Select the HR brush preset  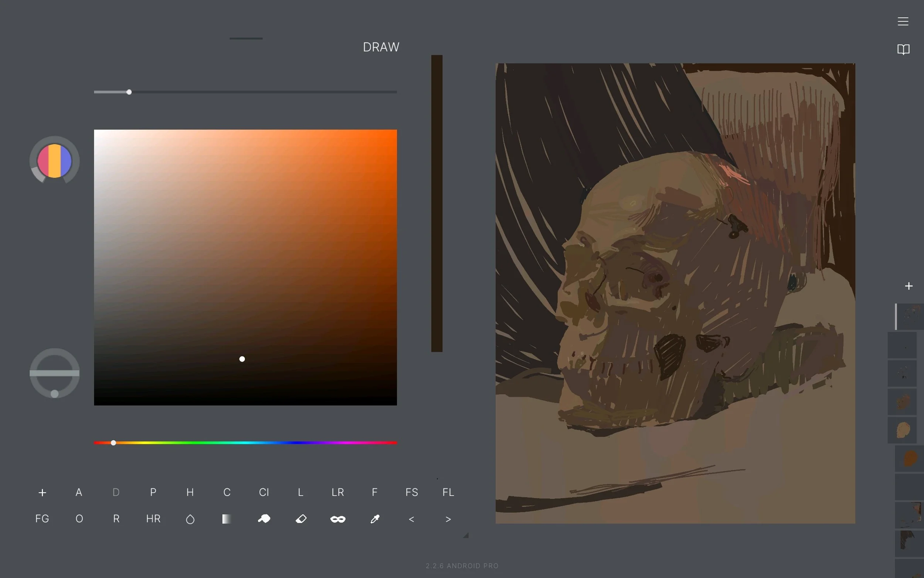click(153, 519)
